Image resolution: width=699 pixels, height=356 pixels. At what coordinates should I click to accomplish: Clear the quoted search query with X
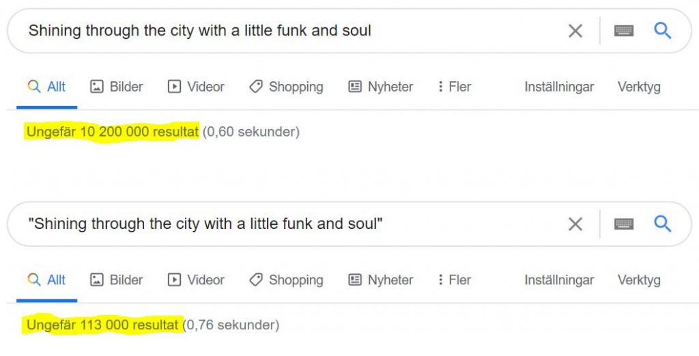575,224
